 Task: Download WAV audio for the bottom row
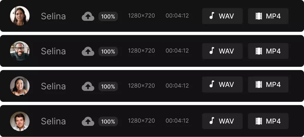(x=222, y=121)
